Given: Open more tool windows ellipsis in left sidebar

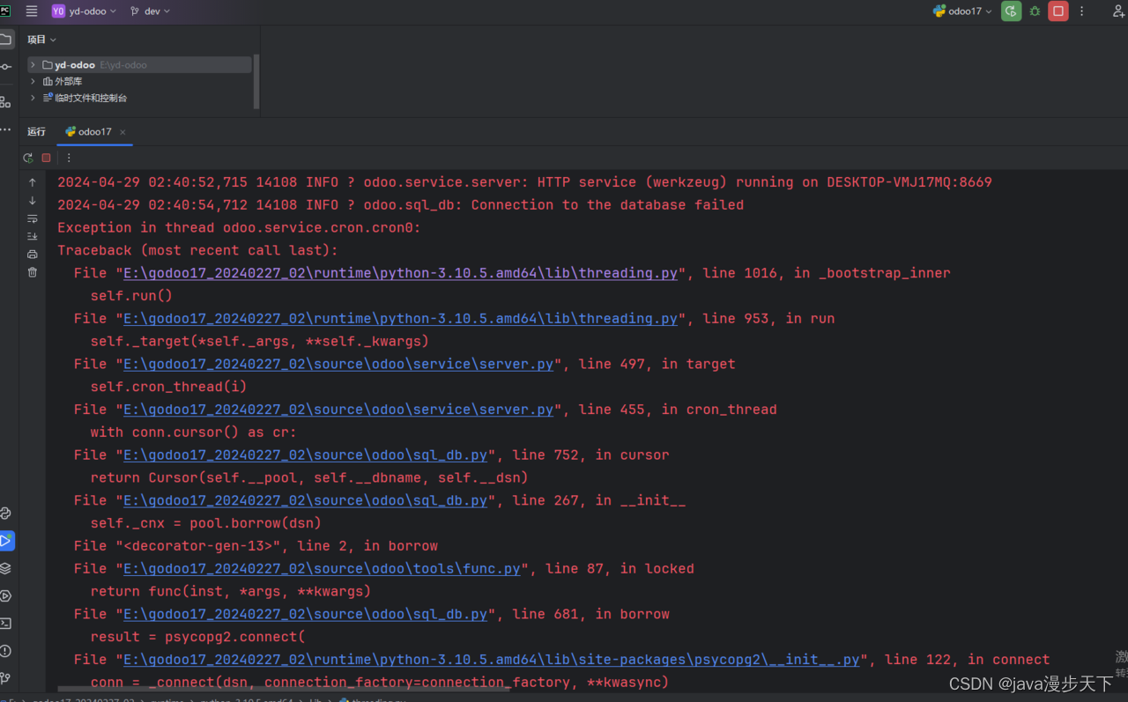Looking at the screenshot, I should tap(6, 129).
